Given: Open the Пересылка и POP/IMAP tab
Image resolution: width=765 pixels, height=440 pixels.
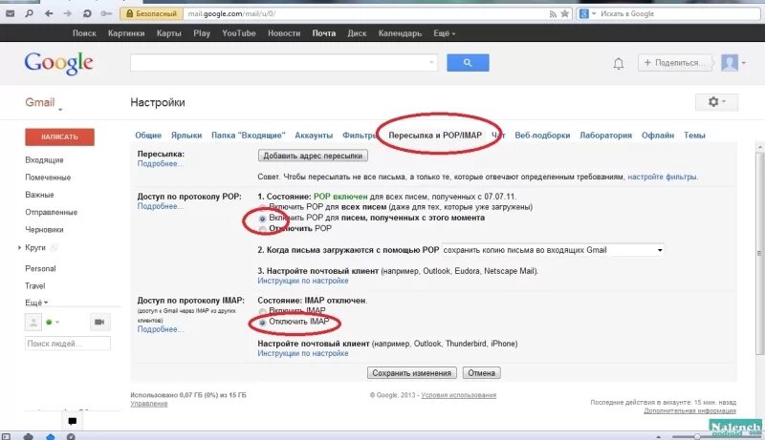Looking at the screenshot, I should click(435, 136).
